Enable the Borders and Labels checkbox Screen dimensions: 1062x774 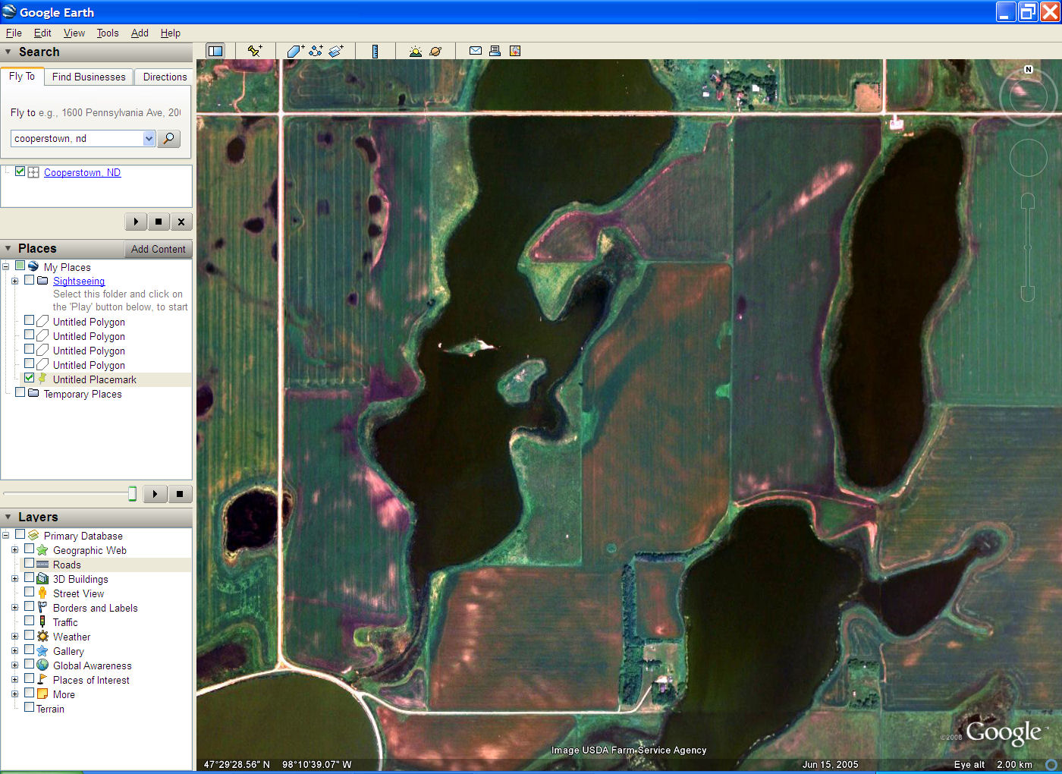pos(30,606)
